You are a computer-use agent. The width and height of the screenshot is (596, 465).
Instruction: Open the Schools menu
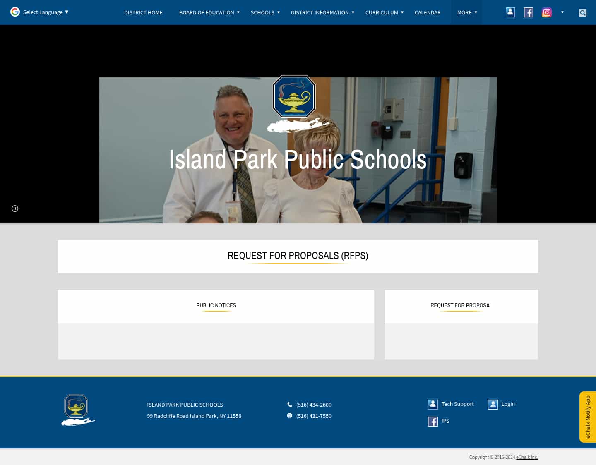(262, 13)
